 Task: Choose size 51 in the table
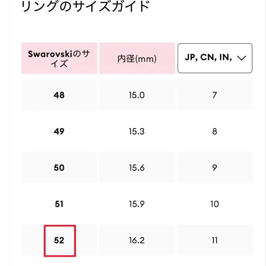pos(59,204)
